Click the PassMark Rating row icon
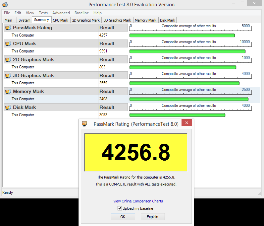 tap(8, 28)
